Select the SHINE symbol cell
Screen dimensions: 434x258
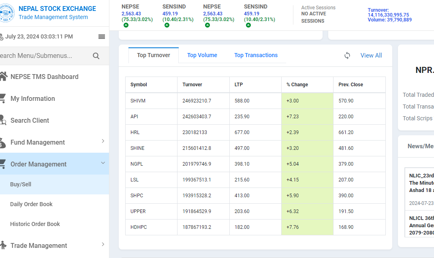coord(152,148)
